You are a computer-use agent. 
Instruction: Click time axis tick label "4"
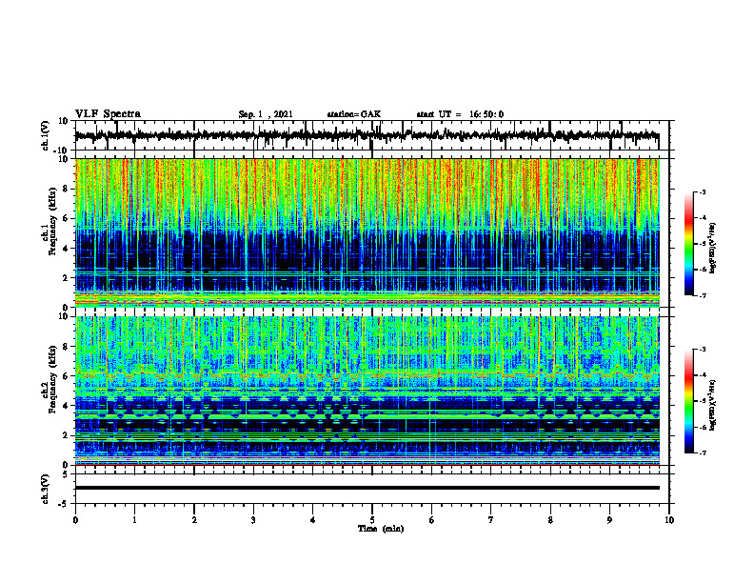[313, 520]
